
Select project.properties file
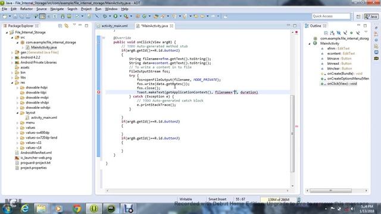[x=33, y=168]
